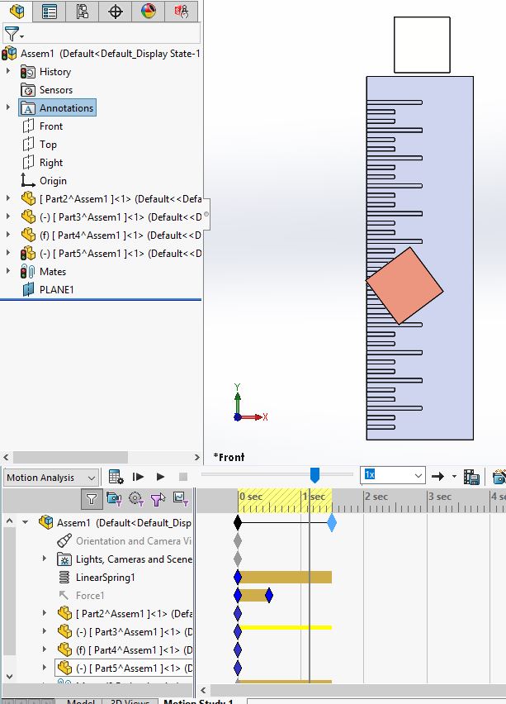This screenshot has height=704, width=506.
Task: Select LinearSpring1 in motion tree
Action: click(97, 578)
